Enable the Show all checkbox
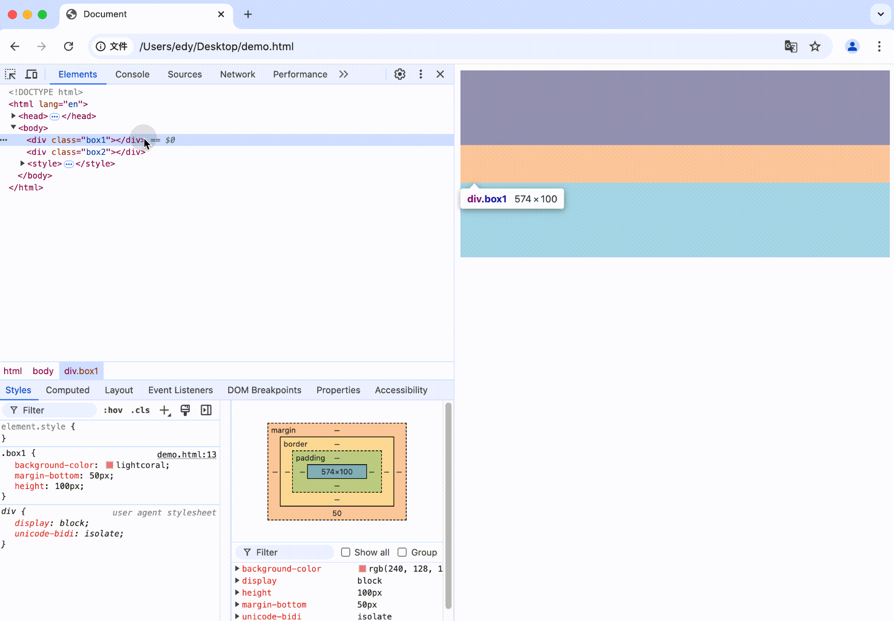The image size is (894, 621). tap(346, 552)
